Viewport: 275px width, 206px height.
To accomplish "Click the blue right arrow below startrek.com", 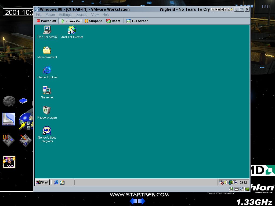I will tap(142, 201).
